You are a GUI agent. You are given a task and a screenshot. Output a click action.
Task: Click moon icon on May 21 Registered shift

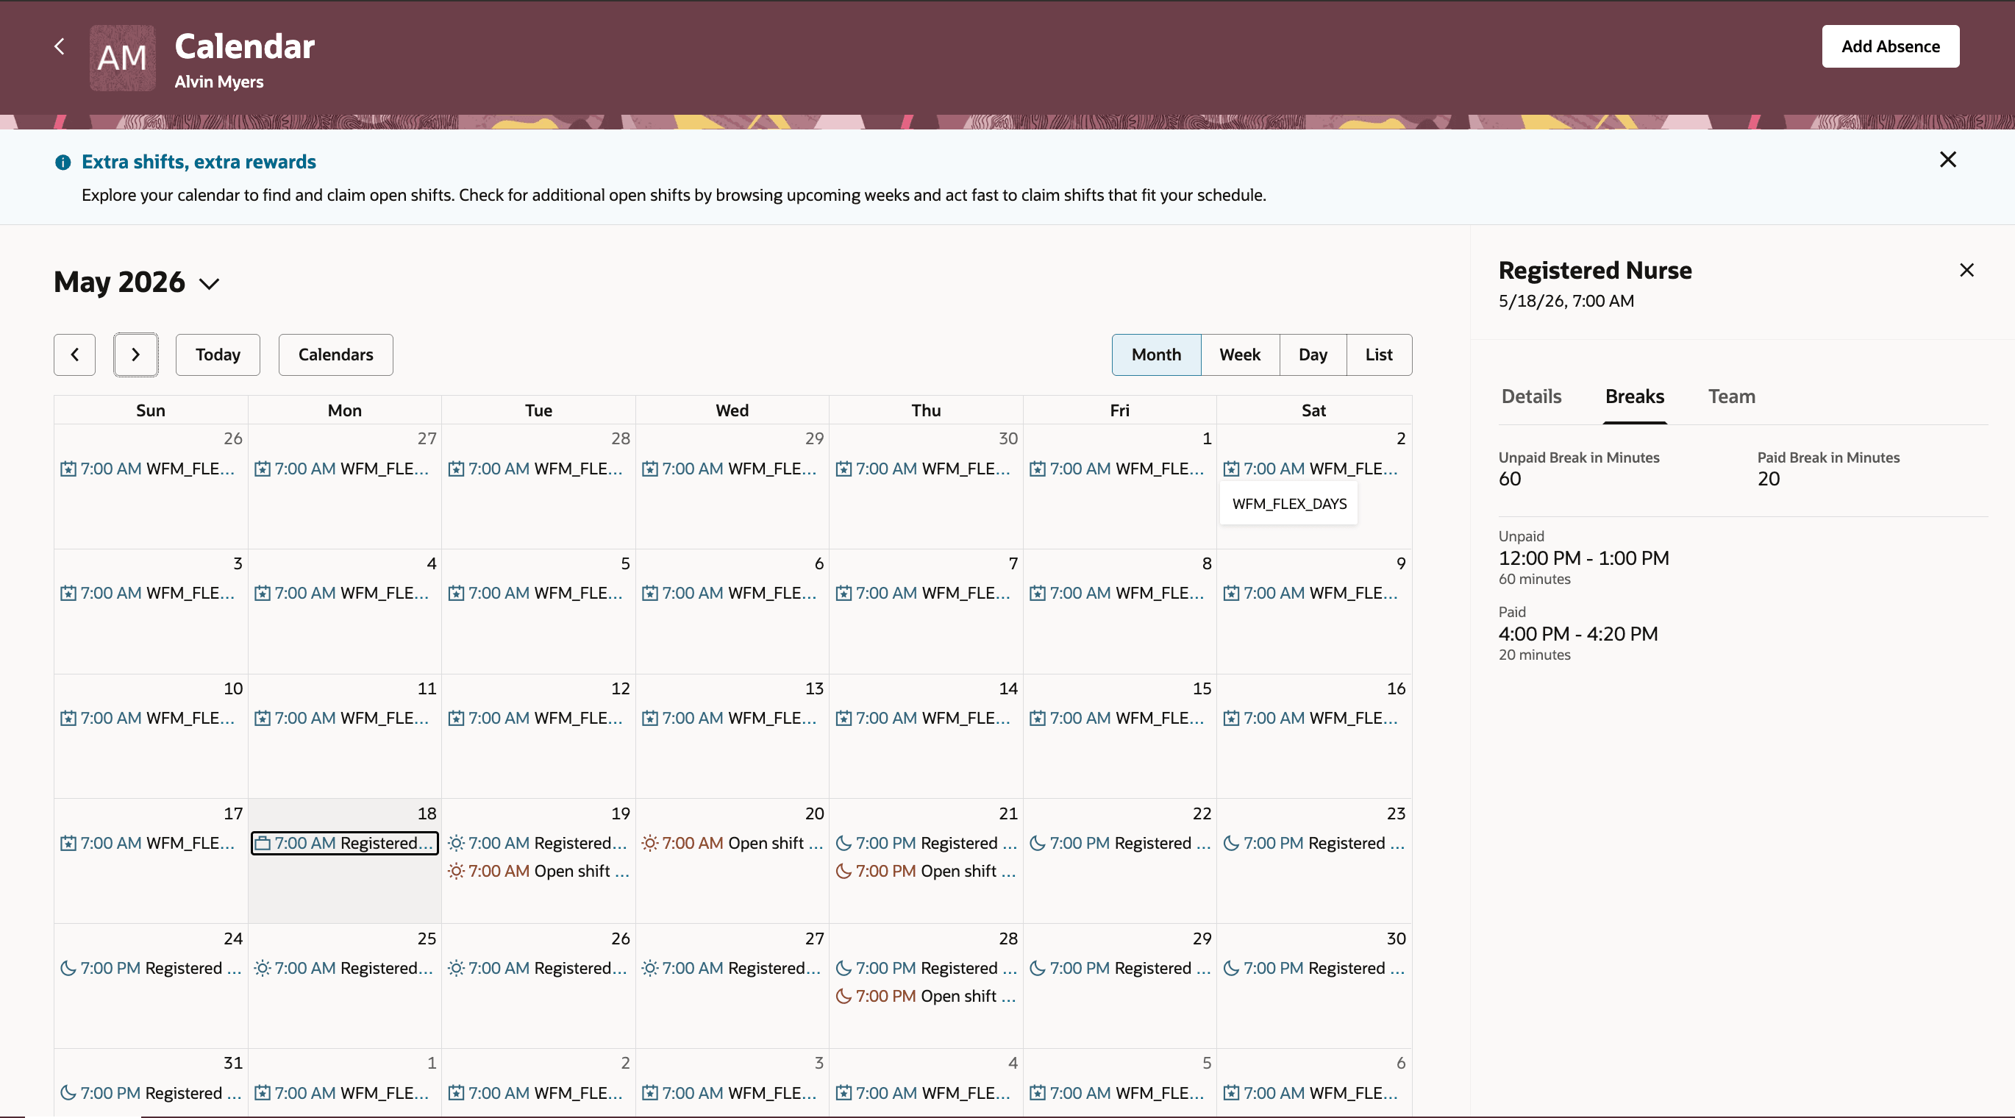pos(844,844)
